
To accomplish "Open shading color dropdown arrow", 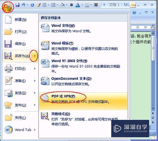I will tap(67, 5).
